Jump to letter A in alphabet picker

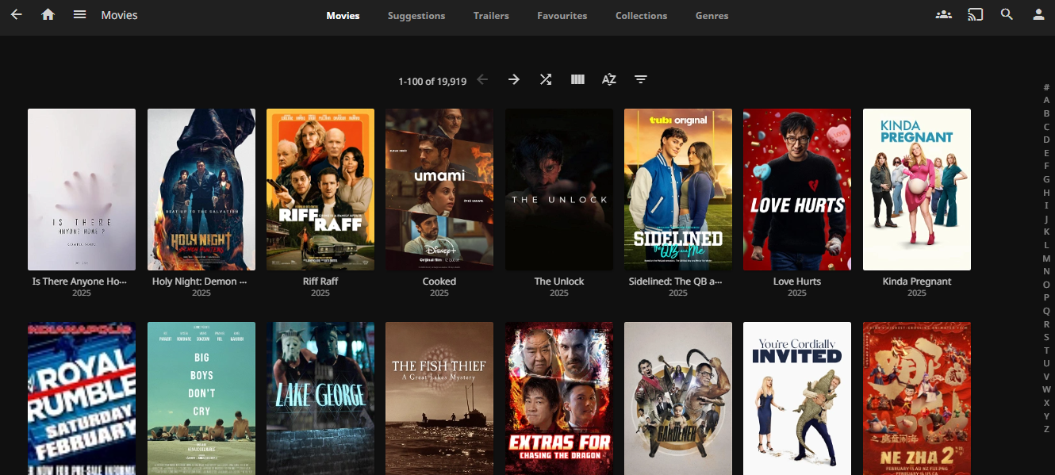click(1046, 101)
